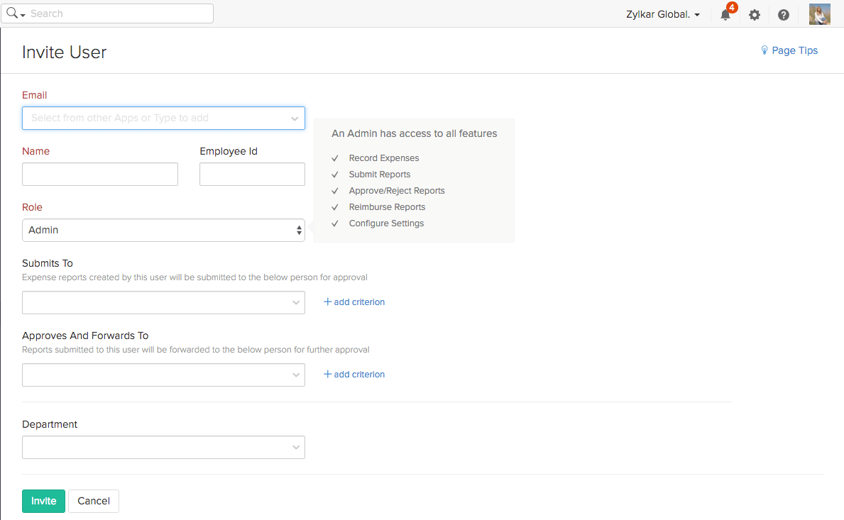Click plus icon beside Approves And Forwards criterion
This screenshot has width=844, height=520.
(x=327, y=374)
